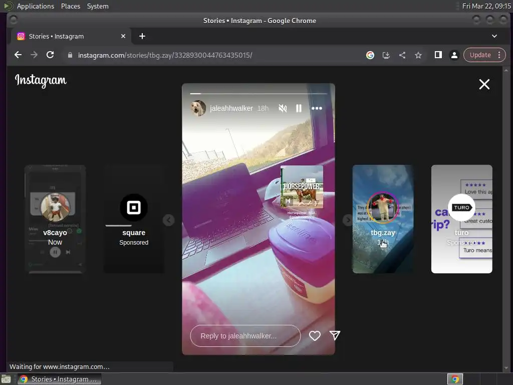
Task: Click Chrome icon in bottom panel
Action: 455,379
